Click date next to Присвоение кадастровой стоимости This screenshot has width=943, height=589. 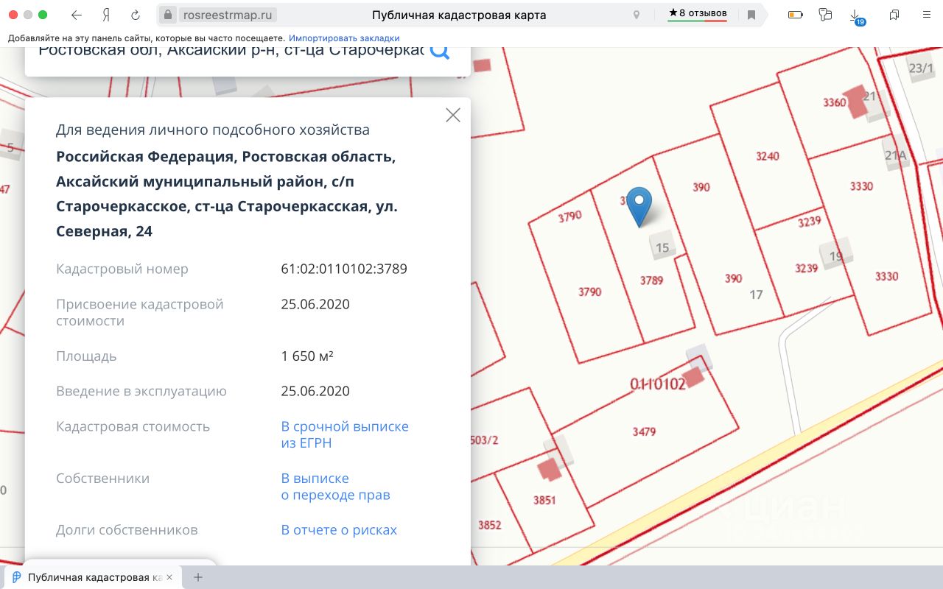pos(315,304)
